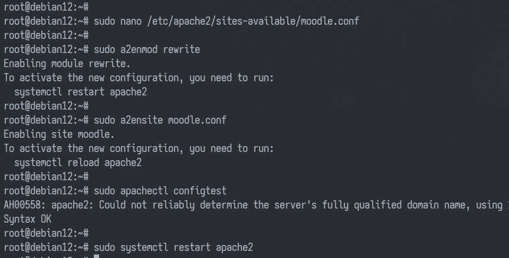Click the topmost empty root@debian12 prompt
Screen dimensions: 509x258
coord(46,7)
